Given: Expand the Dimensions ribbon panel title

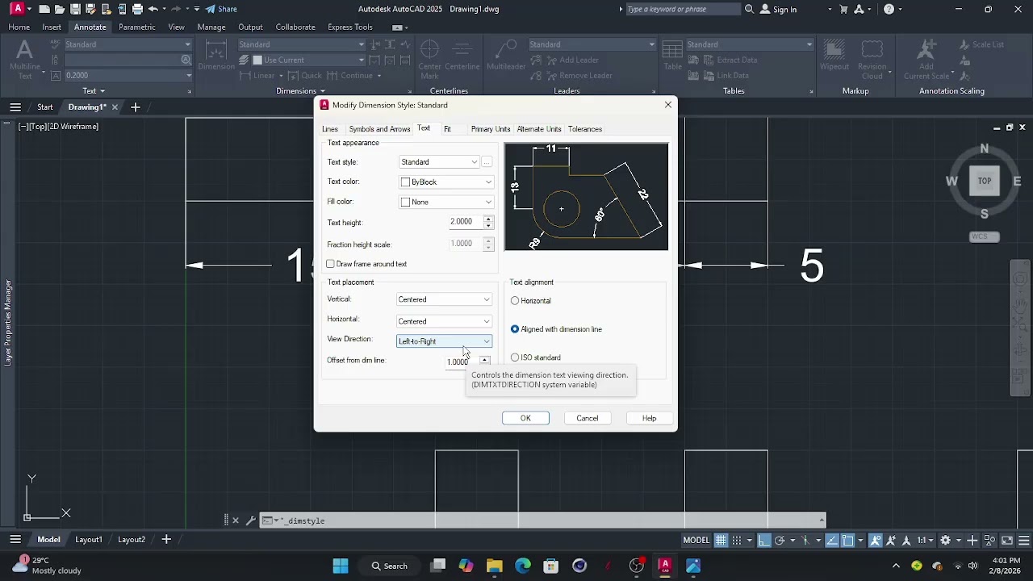Looking at the screenshot, I should 300,91.
